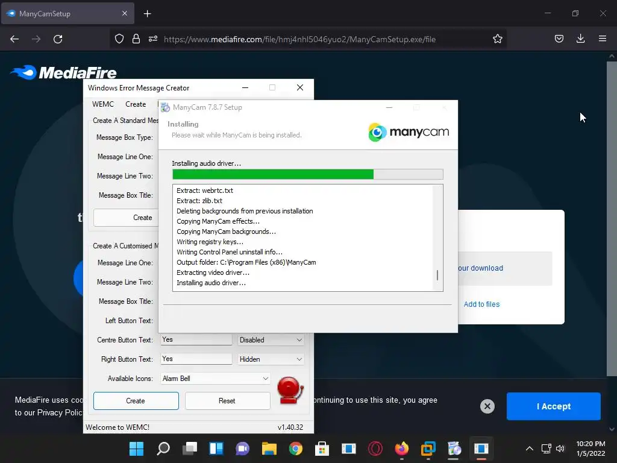
Task: Bookmark this page with the star
Action: [497, 39]
